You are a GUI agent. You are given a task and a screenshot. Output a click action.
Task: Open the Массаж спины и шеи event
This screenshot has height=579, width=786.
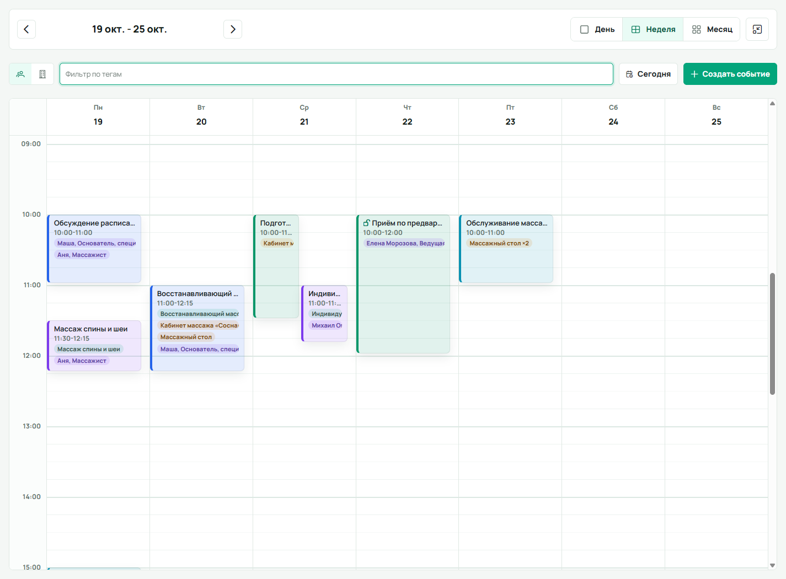[94, 346]
